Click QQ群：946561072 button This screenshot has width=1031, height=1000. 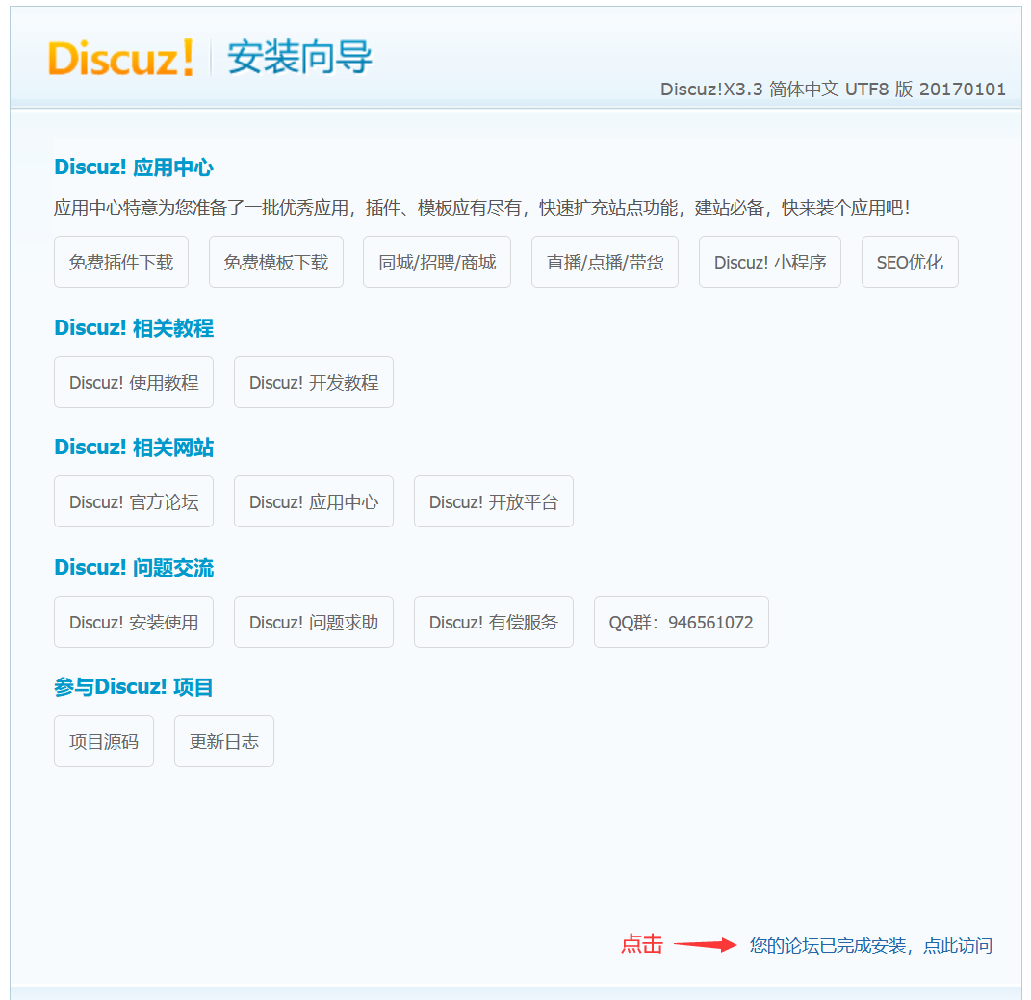[681, 622]
